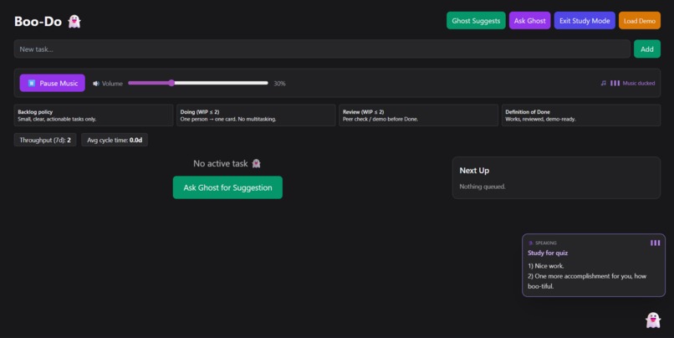The width and height of the screenshot is (674, 338).
Task: Click the Volume label text
Action: [x=112, y=84]
